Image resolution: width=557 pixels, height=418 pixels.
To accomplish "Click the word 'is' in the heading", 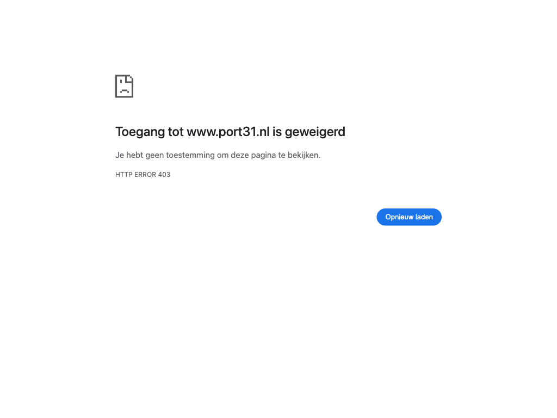I will coord(277,132).
